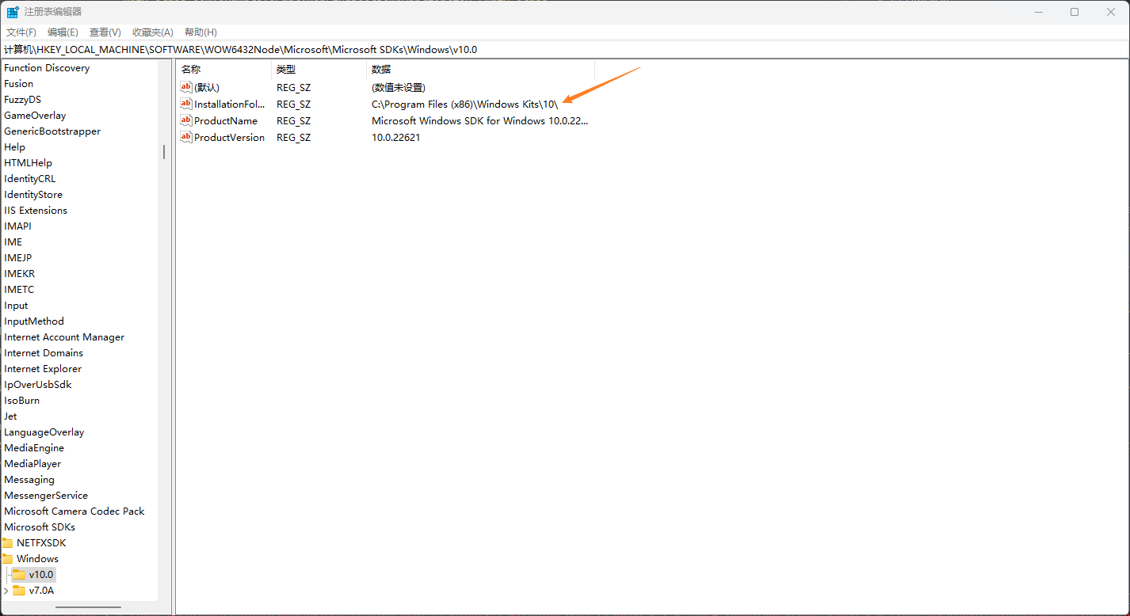The image size is (1130, 616).
Task: Select the IMAPI key
Action: [x=17, y=226]
